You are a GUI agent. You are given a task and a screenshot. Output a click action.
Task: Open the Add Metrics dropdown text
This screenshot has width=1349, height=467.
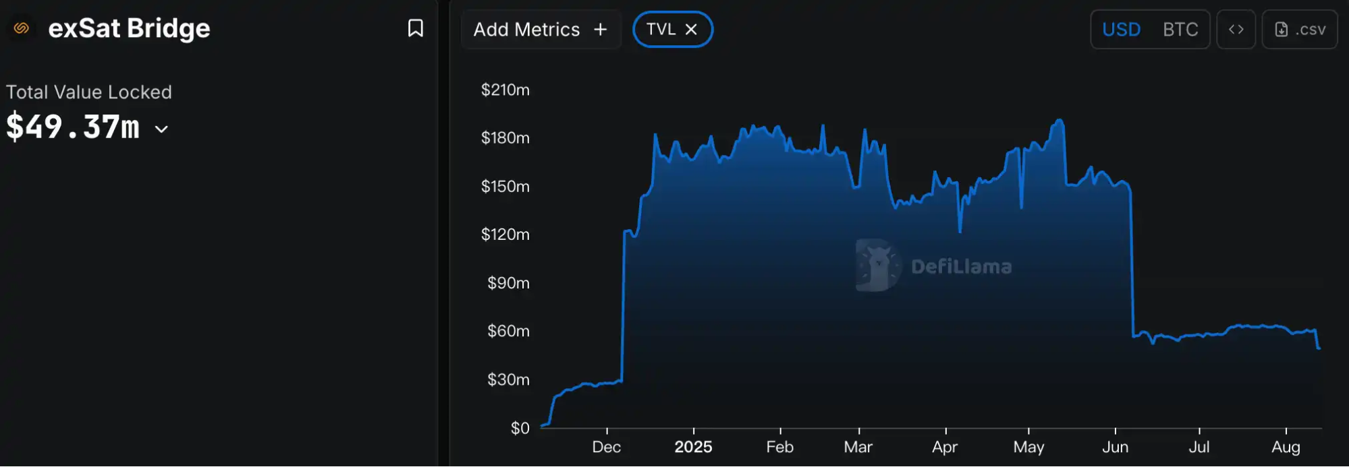(x=526, y=30)
